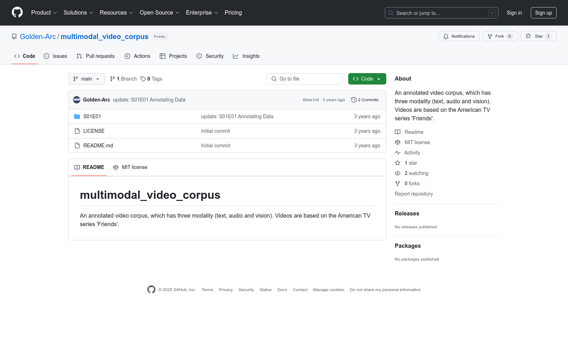The width and height of the screenshot is (568, 355).
Task: Switch to the Pull requests tab
Action: pyautogui.click(x=95, y=56)
